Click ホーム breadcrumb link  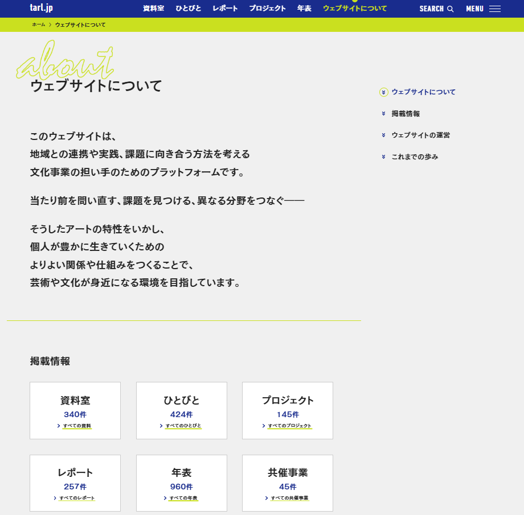38,25
